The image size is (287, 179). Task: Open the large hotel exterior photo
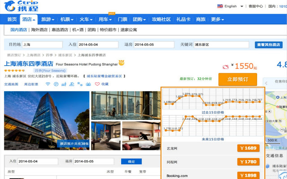click(47, 120)
